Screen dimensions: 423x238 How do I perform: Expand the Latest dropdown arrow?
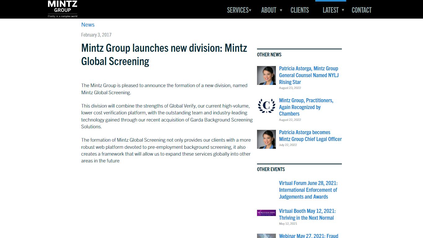(x=343, y=10)
